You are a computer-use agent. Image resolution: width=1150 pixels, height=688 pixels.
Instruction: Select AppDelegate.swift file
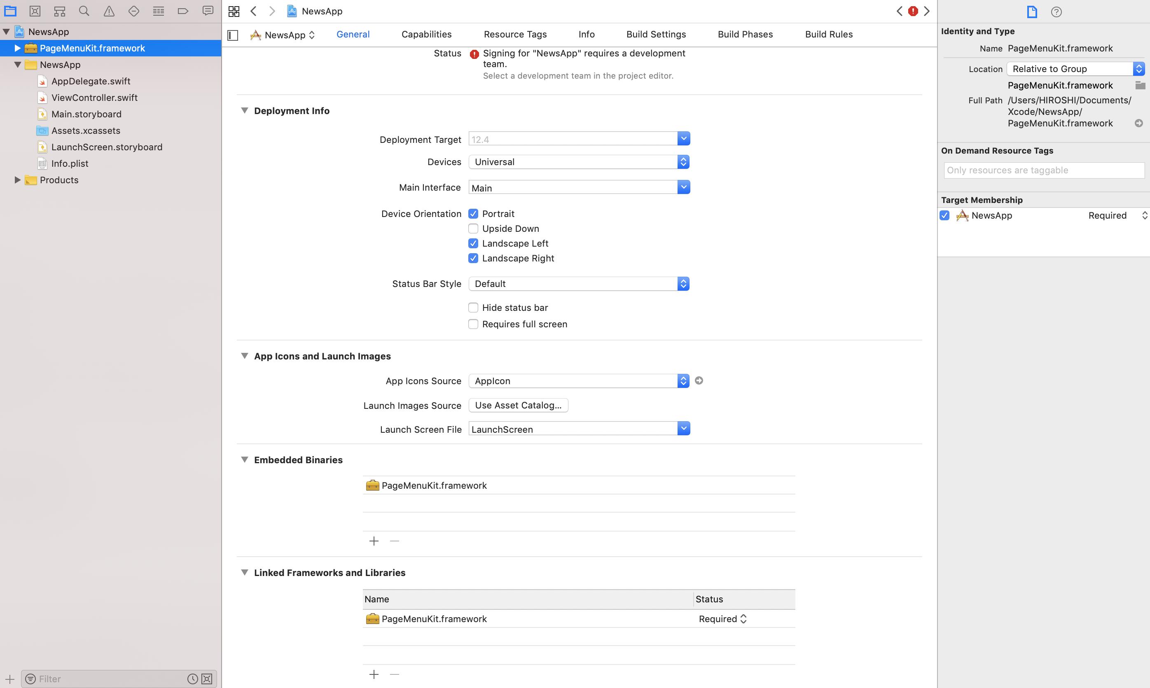point(91,81)
